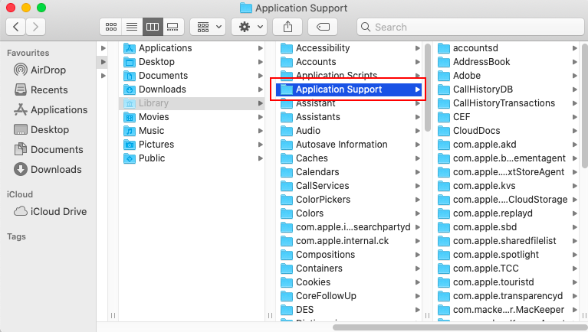
Task: Select the Calendars folder
Action: pos(349,172)
